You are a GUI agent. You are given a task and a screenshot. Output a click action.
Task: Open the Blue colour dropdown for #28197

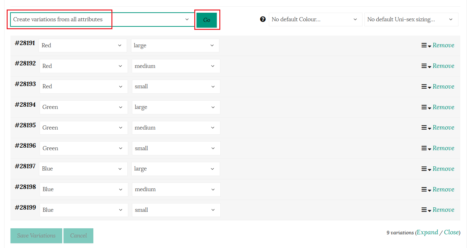coord(83,169)
